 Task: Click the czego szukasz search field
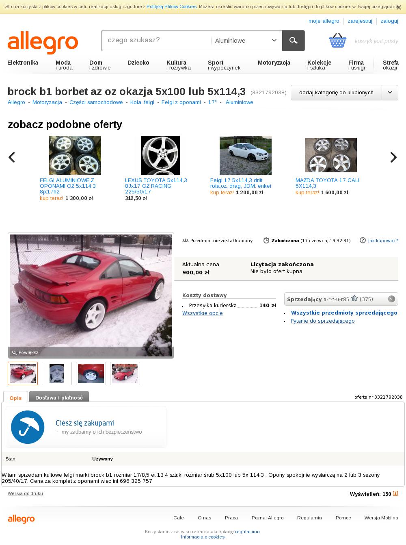click(x=156, y=40)
